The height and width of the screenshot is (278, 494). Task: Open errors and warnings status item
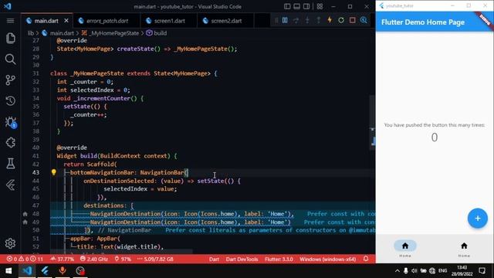click(25, 259)
